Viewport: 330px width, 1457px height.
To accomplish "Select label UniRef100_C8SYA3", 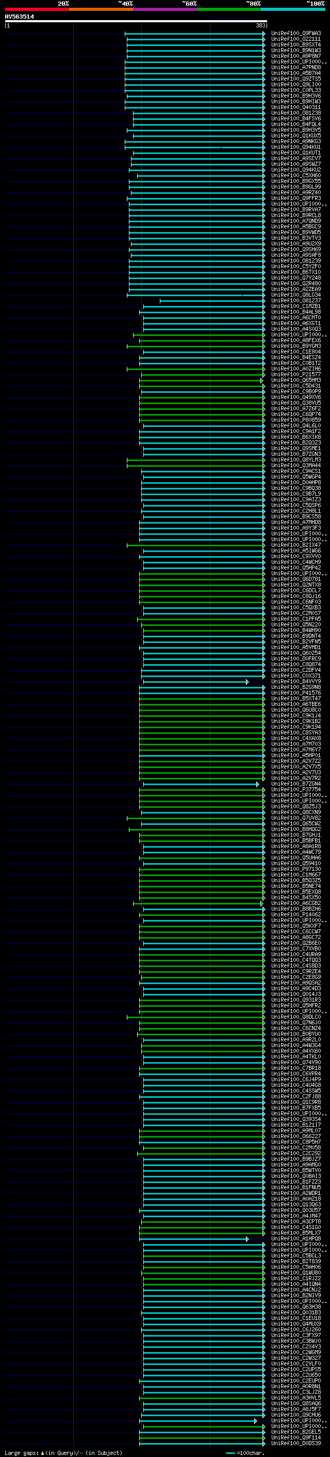I will [296, 732].
